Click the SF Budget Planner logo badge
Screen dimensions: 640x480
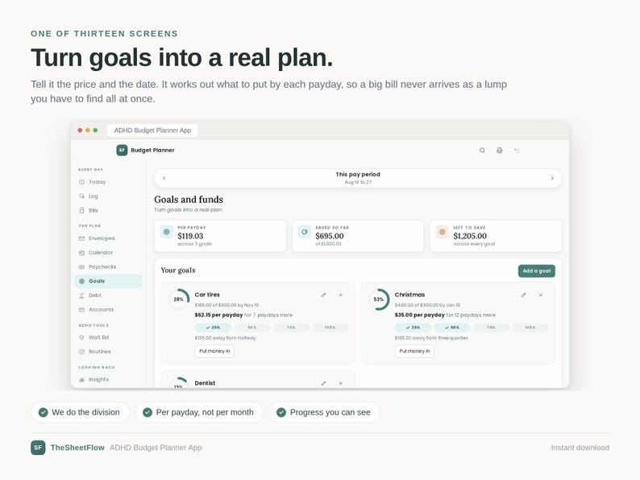point(122,150)
